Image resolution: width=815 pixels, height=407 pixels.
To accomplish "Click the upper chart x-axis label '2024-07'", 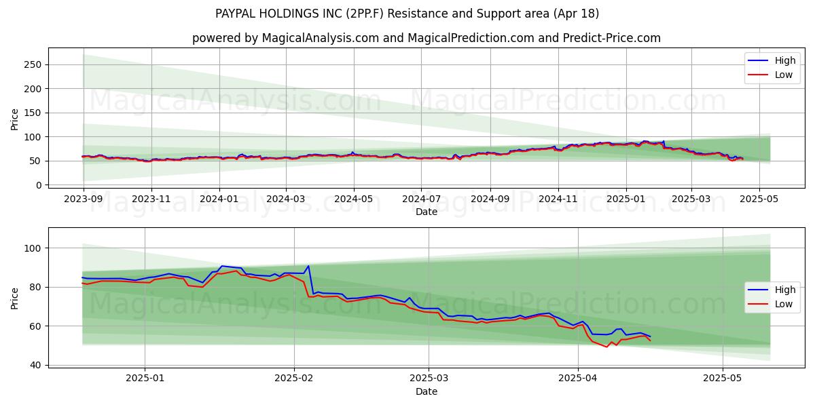I will (x=420, y=201).
